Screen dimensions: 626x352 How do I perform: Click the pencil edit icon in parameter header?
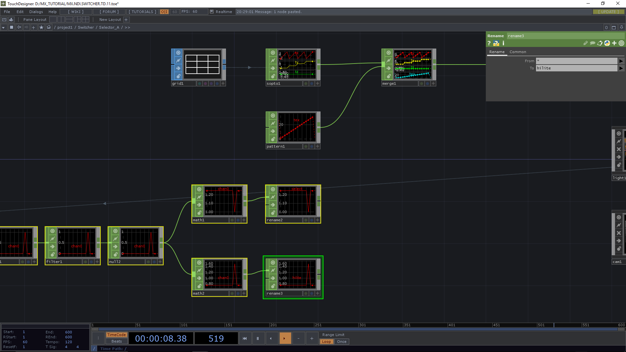[586, 43]
